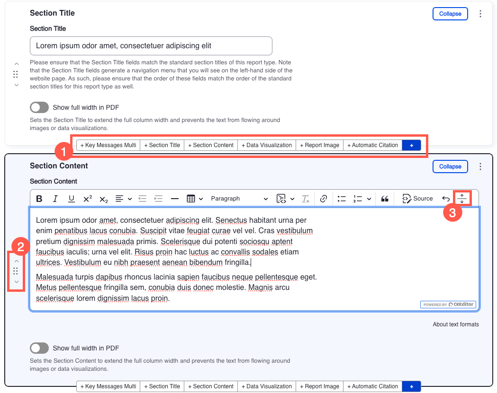Viewport: 497px width, 393px height.
Task: Click the Section Title text input field
Action: tap(151, 46)
